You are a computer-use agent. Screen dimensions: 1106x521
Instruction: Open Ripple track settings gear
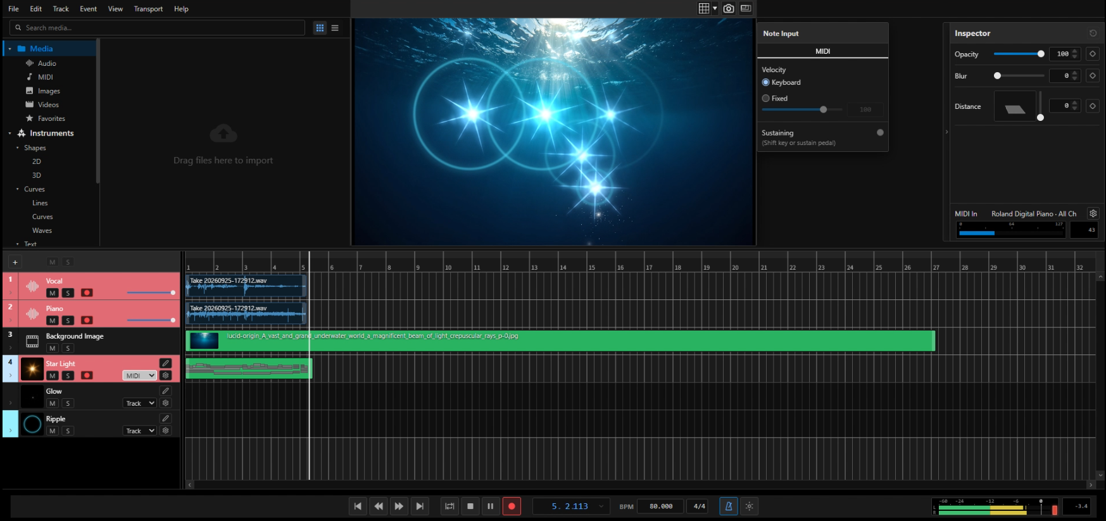point(165,430)
